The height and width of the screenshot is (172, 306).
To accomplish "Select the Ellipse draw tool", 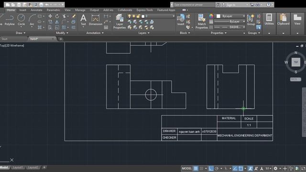I will click(x=40, y=22).
